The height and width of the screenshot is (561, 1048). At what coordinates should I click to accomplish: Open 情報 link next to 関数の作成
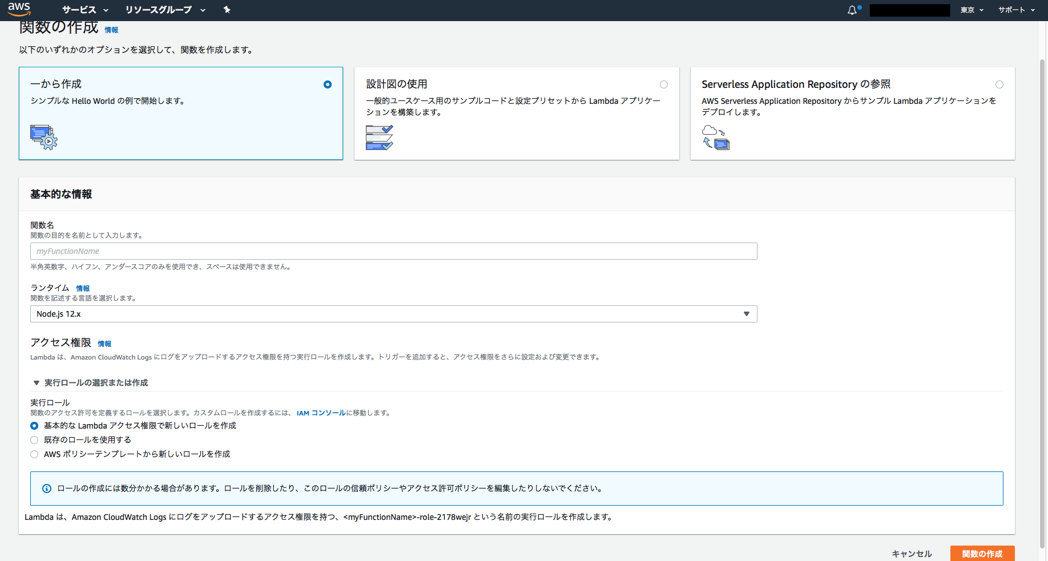pyautogui.click(x=111, y=30)
